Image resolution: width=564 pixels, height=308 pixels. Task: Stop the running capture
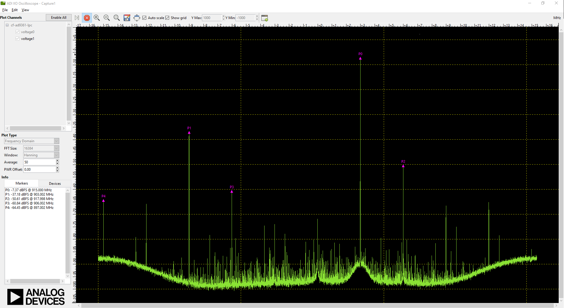[87, 18]
